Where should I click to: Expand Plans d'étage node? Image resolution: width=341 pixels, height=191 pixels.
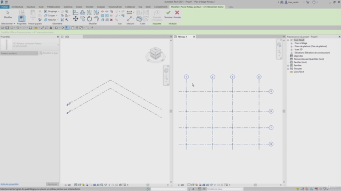coord(291,44)
